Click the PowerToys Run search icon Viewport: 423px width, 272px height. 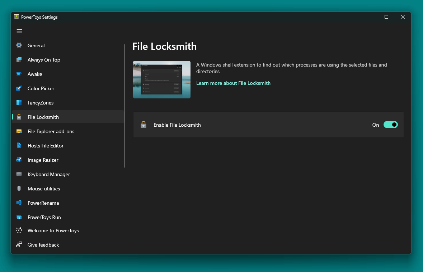pos(19,217)
